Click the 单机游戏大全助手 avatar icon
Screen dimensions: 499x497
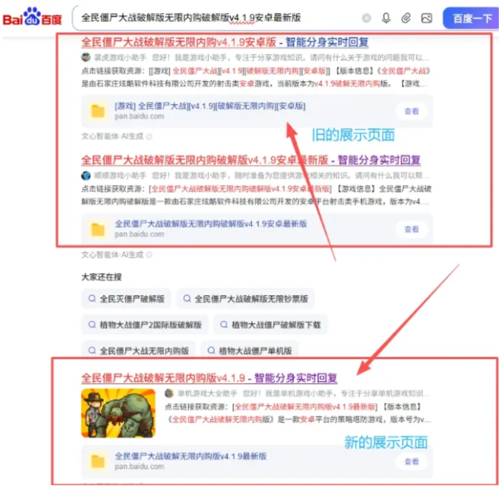click(168, 394)
